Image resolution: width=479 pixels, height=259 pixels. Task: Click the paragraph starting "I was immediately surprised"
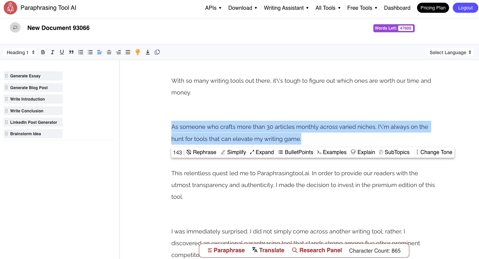(x=296, y=237)
